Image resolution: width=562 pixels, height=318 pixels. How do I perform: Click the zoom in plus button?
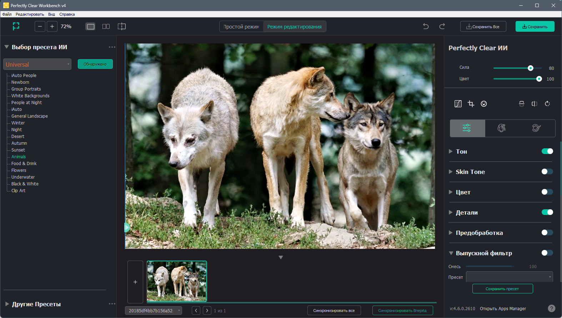[x=52, y=26]
